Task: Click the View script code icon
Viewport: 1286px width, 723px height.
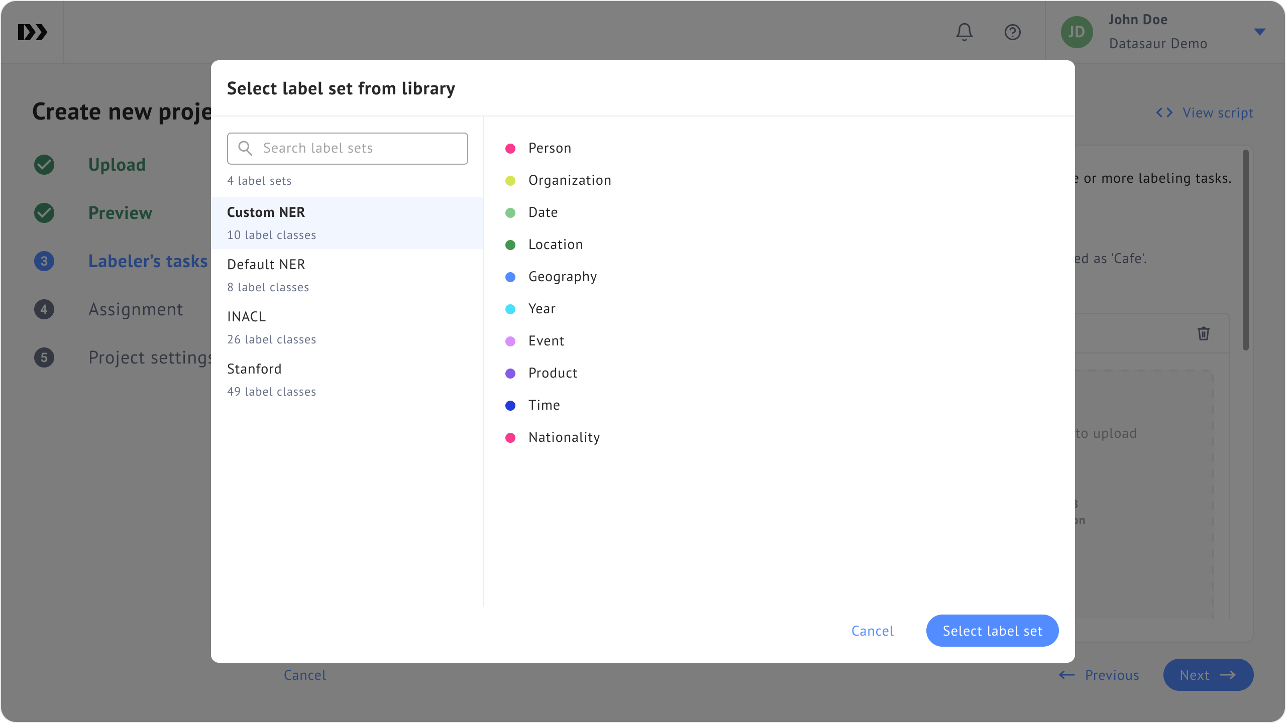Action: [1164, 112]
